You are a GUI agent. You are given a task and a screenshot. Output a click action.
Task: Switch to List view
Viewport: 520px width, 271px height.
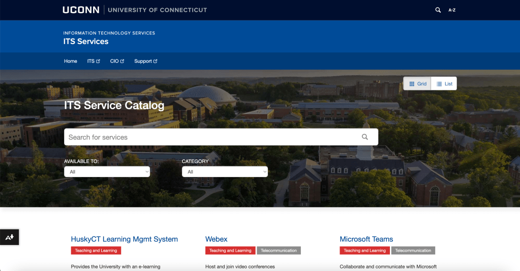point(444,84)
